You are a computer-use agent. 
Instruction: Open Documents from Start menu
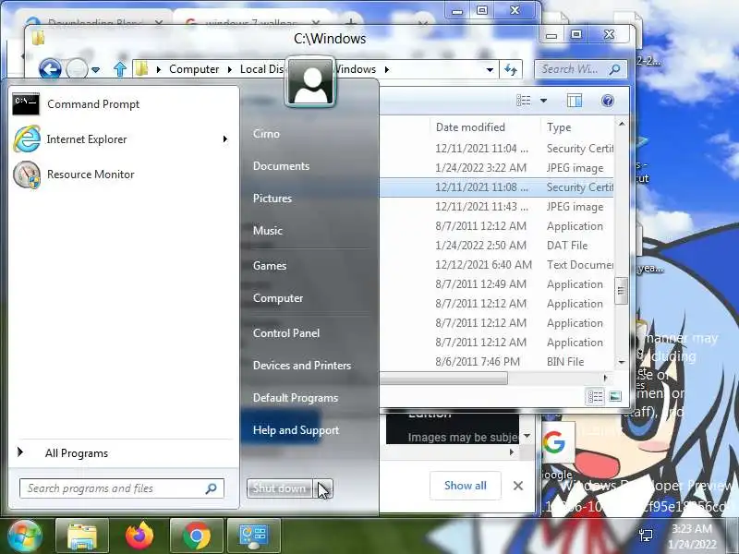click(282, 166)
